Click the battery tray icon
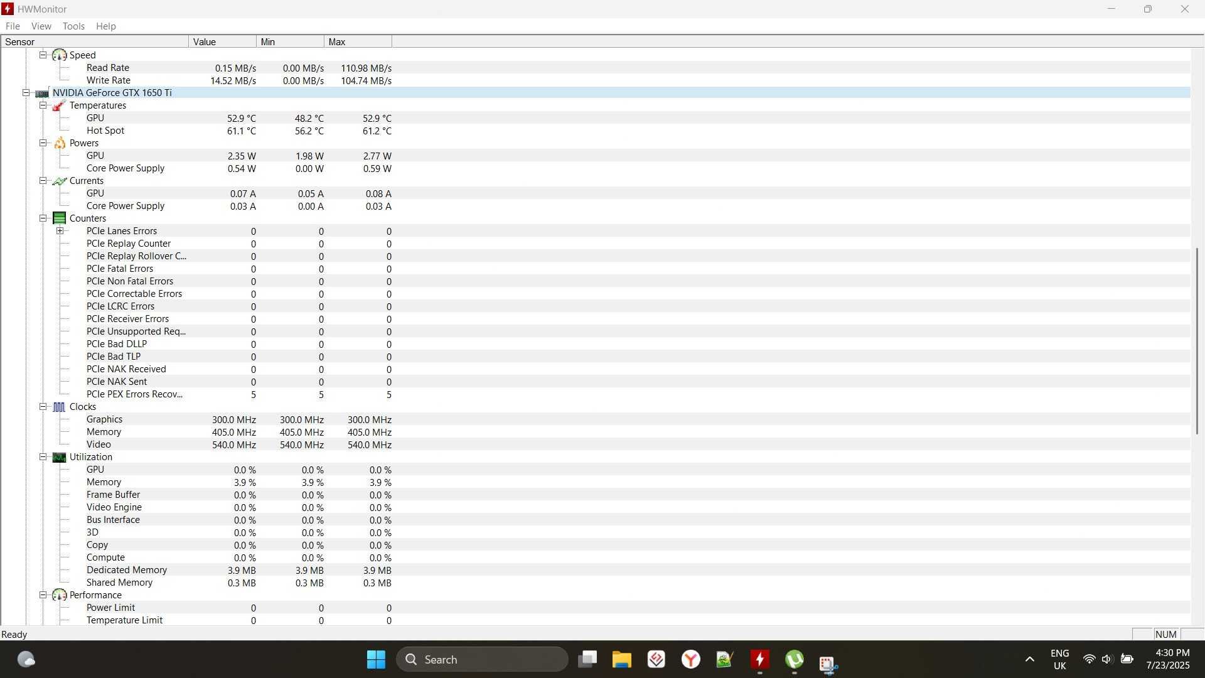 coord(1127,659)
